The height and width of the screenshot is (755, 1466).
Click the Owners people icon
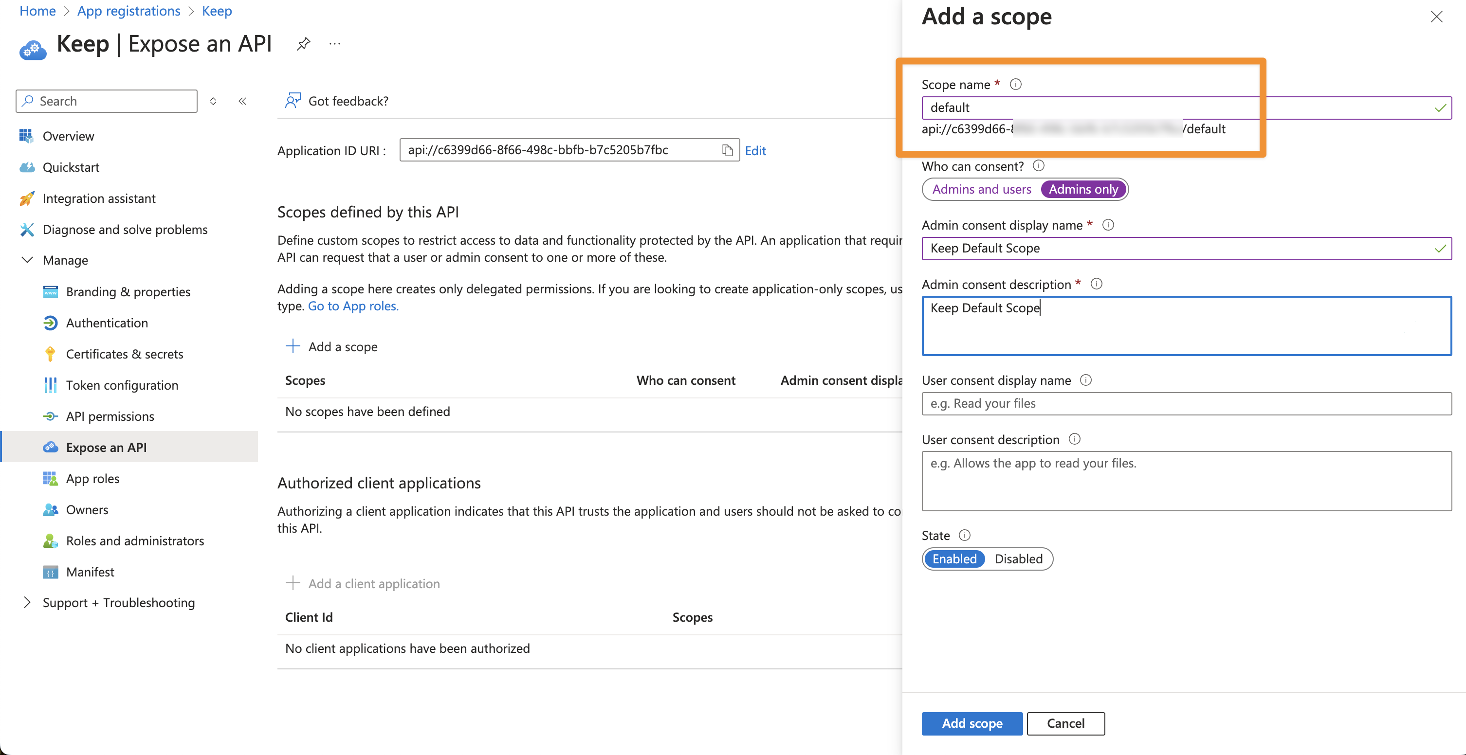tap(50, 509)
